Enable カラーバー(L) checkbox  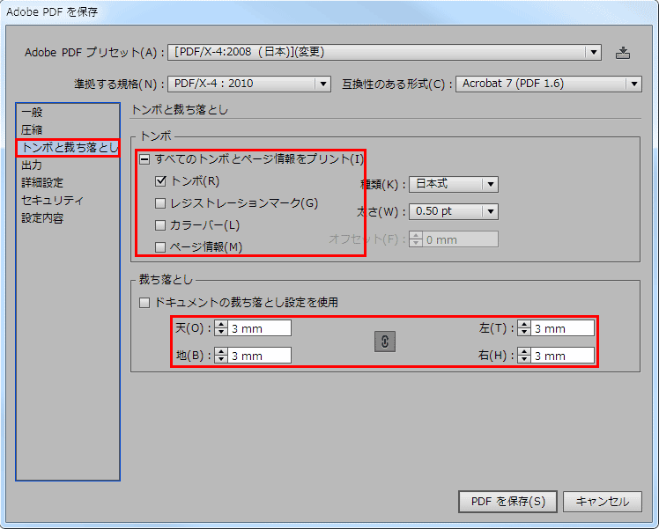click(160, 225)
